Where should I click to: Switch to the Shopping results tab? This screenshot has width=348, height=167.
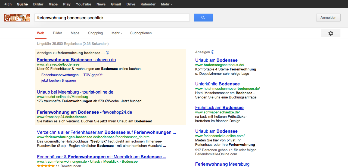pos(95,33)
